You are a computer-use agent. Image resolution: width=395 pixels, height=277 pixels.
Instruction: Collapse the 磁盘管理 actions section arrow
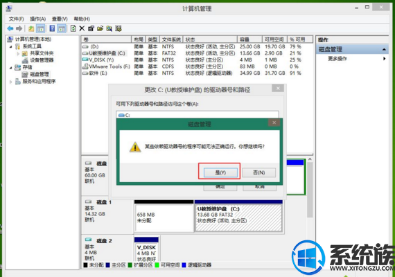[x=384, y=49]
